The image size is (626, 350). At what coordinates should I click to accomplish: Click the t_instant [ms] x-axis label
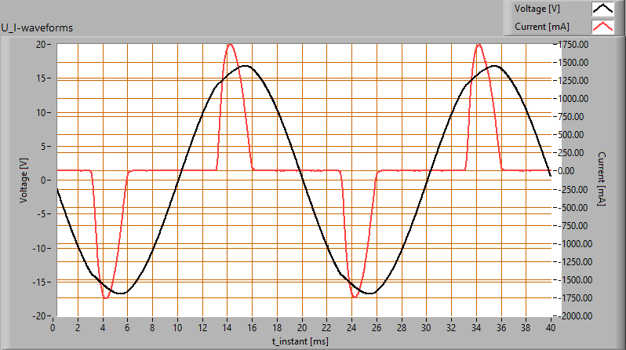click(301, 341)
